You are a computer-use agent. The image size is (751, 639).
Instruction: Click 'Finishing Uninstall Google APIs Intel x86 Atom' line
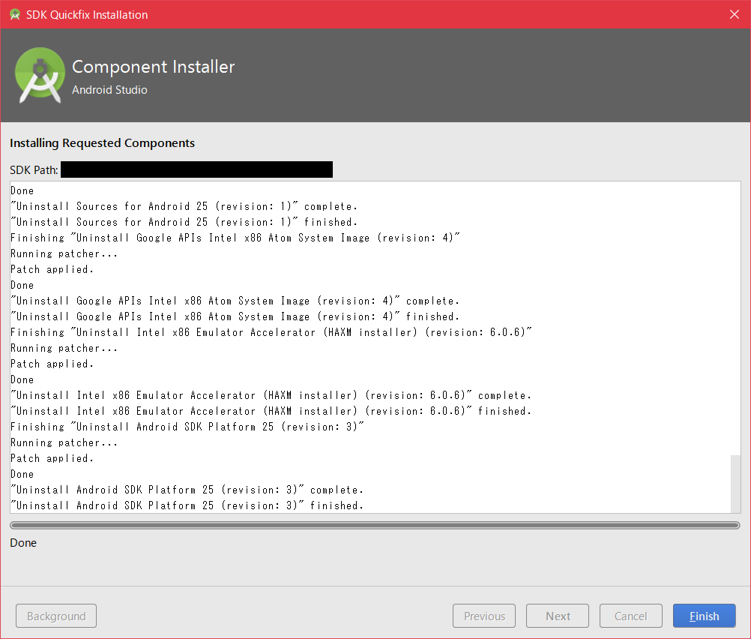235,238
